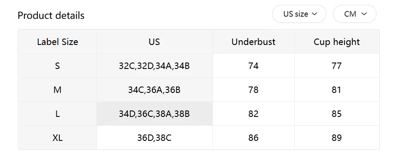
Task: Click the Underbust value 82
Action: click(253, 114)
